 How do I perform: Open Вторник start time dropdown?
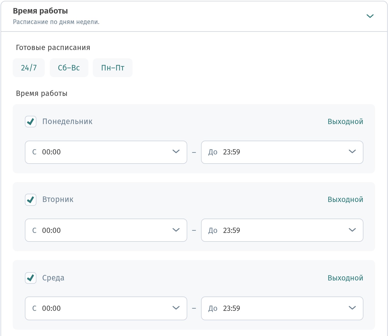[x=106, y=230]
